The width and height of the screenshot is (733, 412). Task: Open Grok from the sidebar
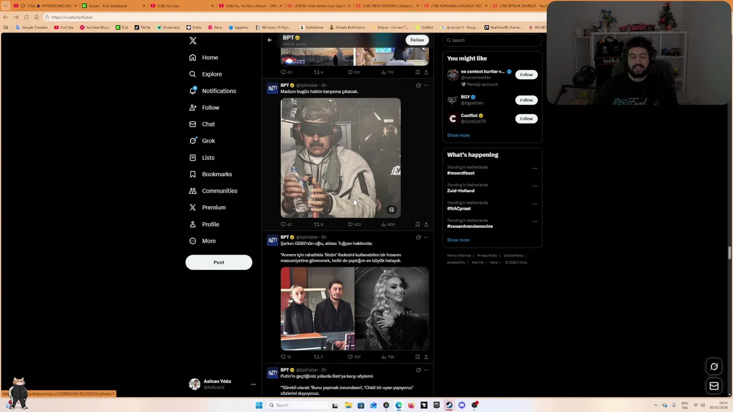202,141
